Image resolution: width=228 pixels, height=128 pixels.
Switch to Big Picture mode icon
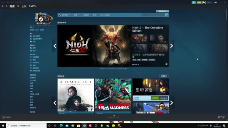[x=216, y=3]
